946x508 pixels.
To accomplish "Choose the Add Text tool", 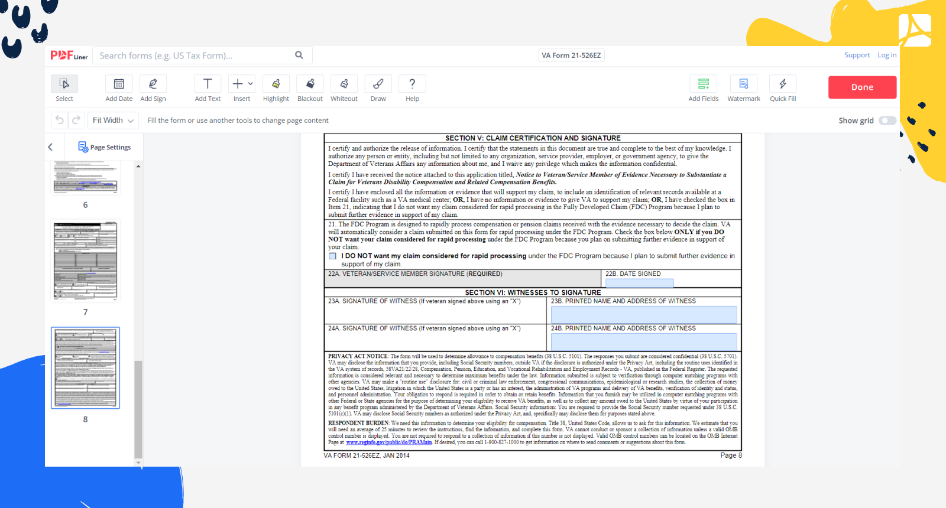I will pyautogui.click(x=208, y=84).
